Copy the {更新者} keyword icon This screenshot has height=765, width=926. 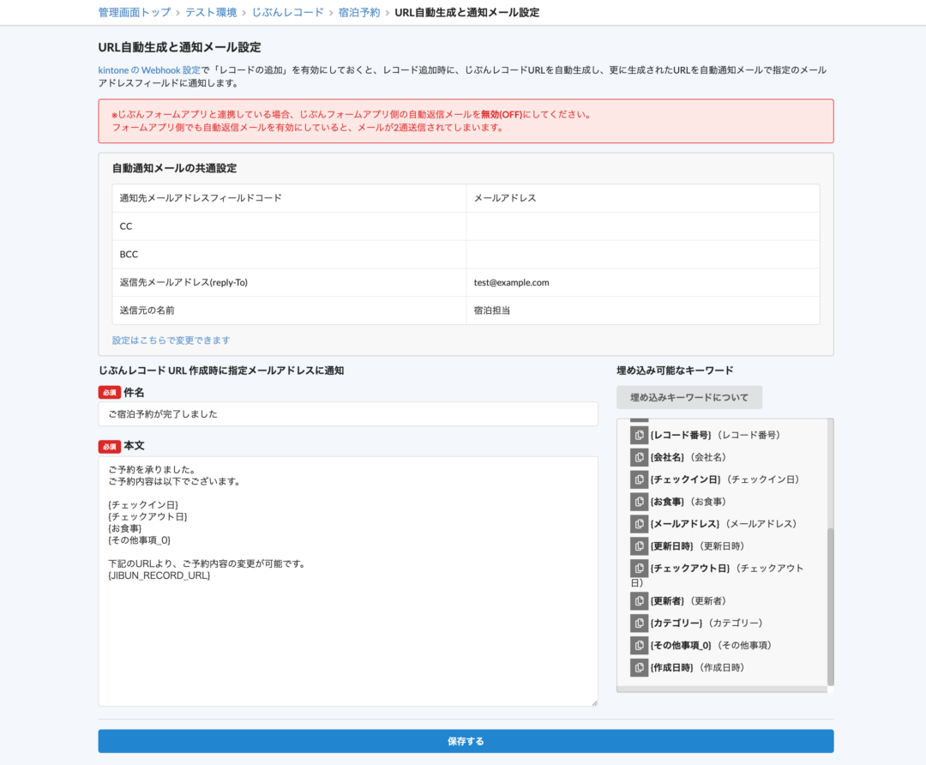pos(639,600)
